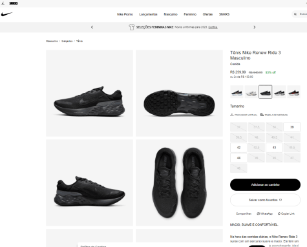Show next promo banner with right arrow

coord(255,27)
